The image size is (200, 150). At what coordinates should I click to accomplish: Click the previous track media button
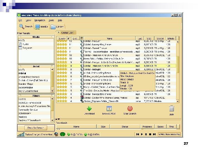[x=137, y=134]
